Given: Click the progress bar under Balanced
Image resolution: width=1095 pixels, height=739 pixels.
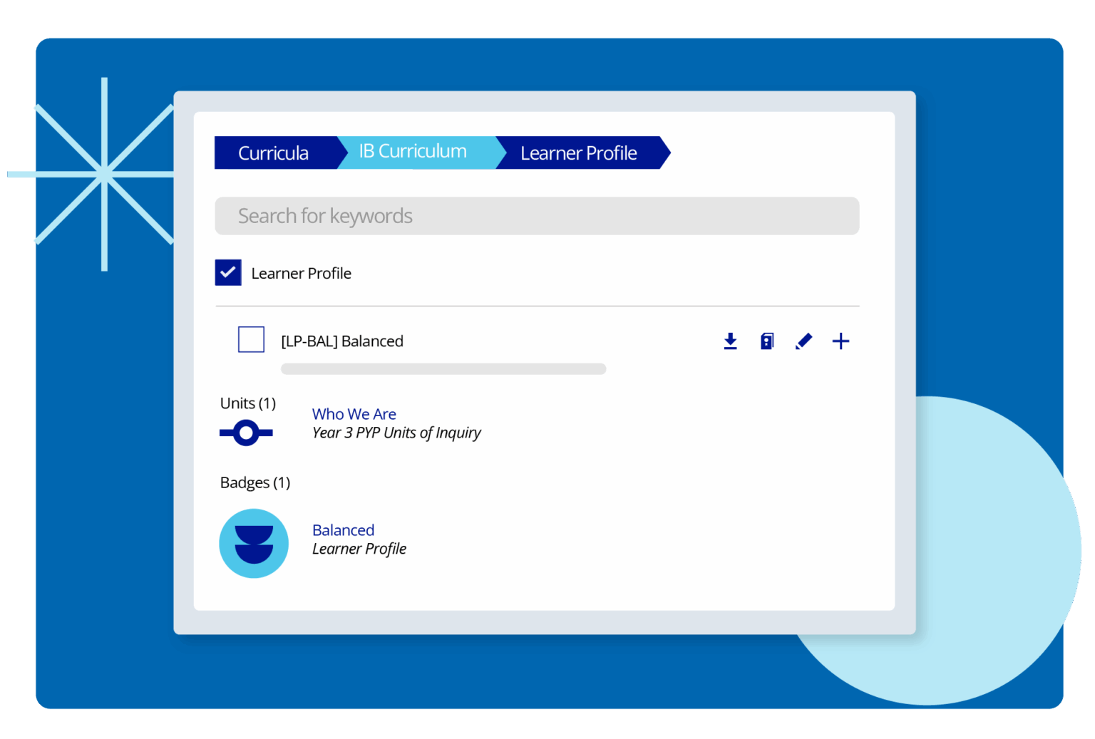Looking at the screenshot, I should tap(443, 368).
